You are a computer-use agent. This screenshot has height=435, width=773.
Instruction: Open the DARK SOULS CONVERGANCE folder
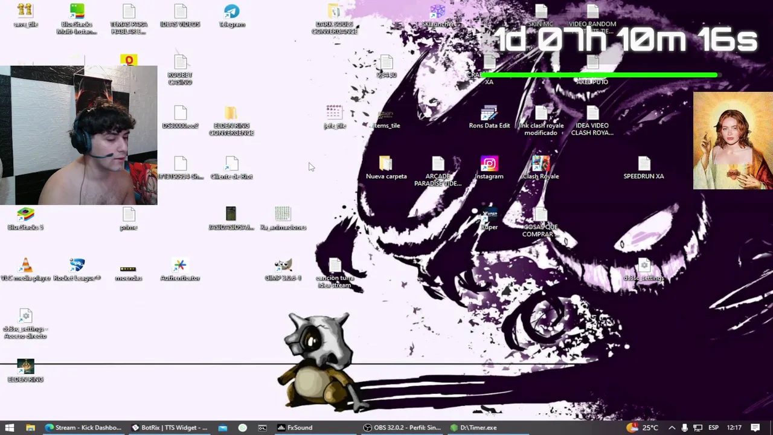coord(335,19)
